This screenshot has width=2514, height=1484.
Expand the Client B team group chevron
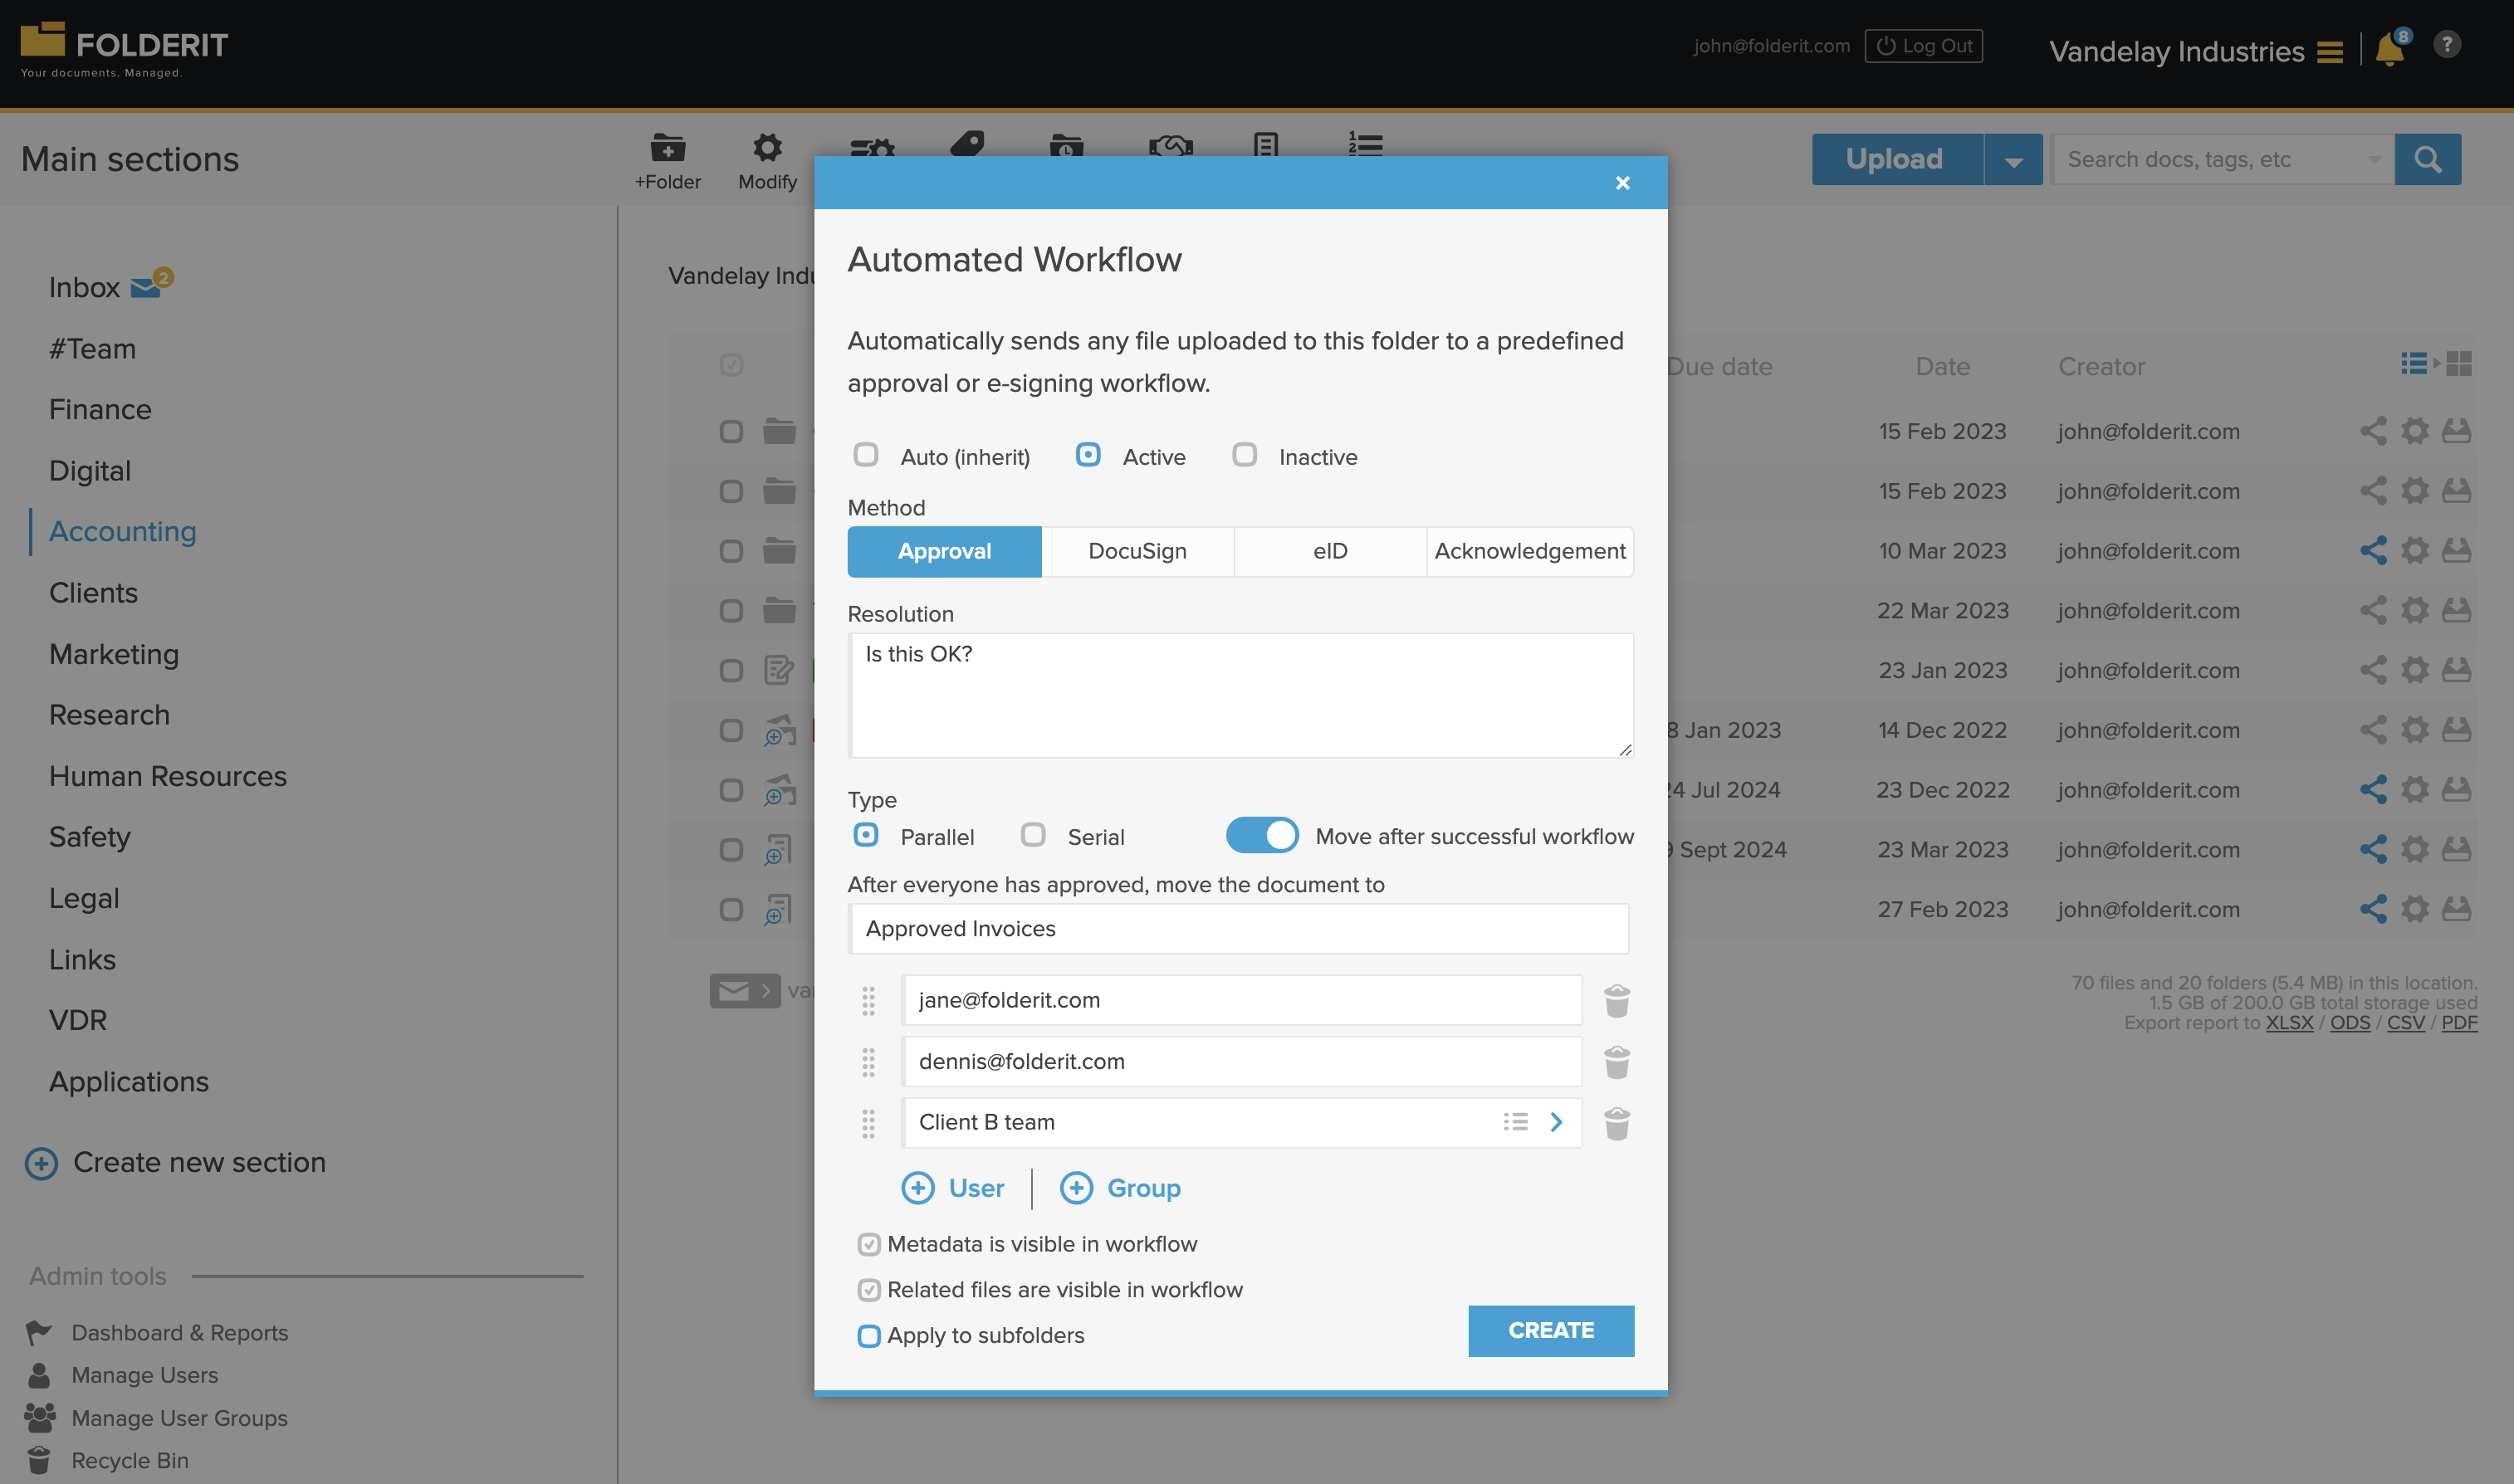click(1556, 1123)
